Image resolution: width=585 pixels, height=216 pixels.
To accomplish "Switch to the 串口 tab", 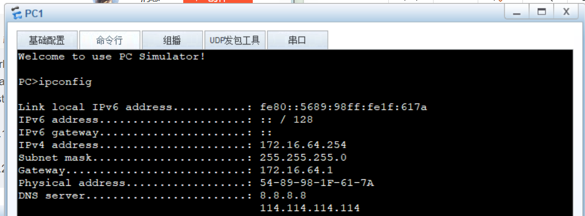I will tap(297, 40).
